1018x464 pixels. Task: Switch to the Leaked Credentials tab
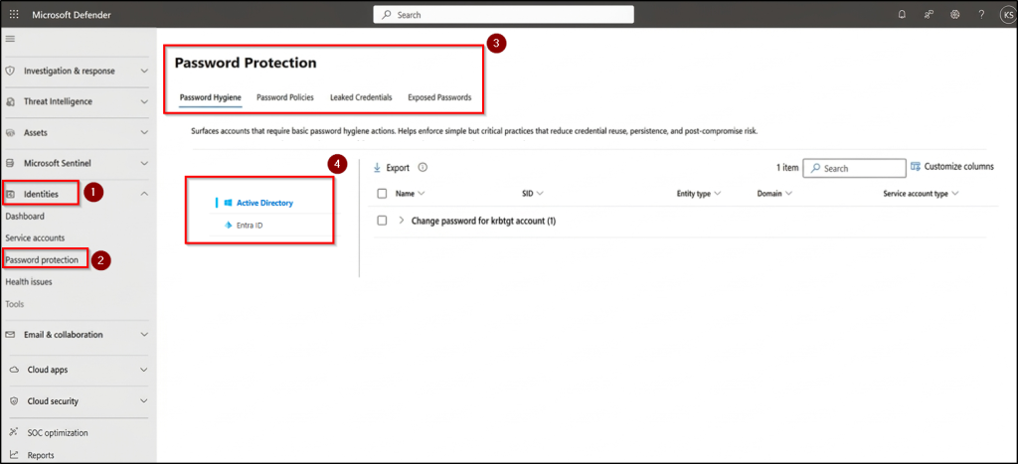click(x=361, y=97)
